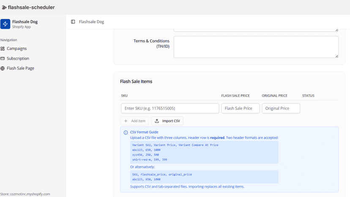350x197 pixels.
Task: Focus the Enter SKU input field
Action: (170, 108)
